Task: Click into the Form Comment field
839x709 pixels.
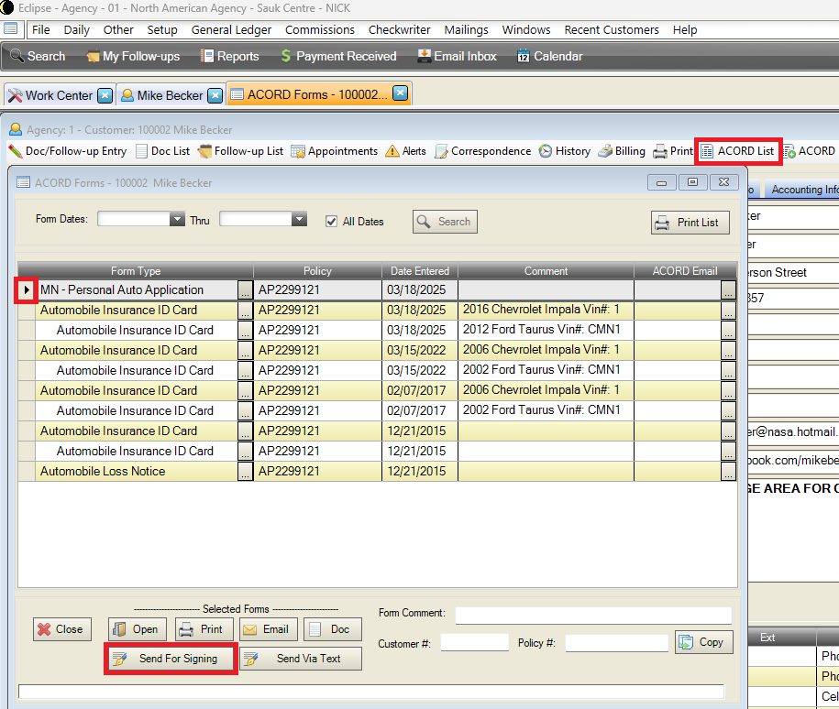Action: [593, 614]
